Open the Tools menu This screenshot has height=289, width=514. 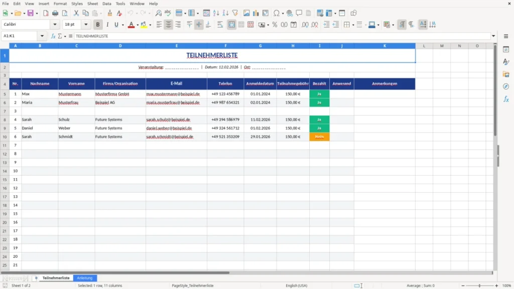(x=120, y=4)
